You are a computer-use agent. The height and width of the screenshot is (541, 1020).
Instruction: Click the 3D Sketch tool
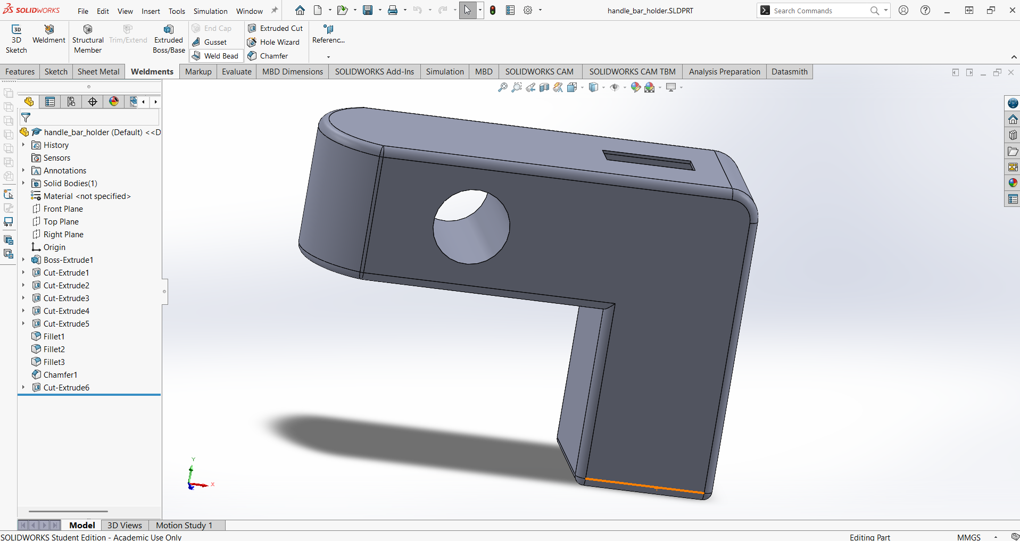tap(16, 39)
